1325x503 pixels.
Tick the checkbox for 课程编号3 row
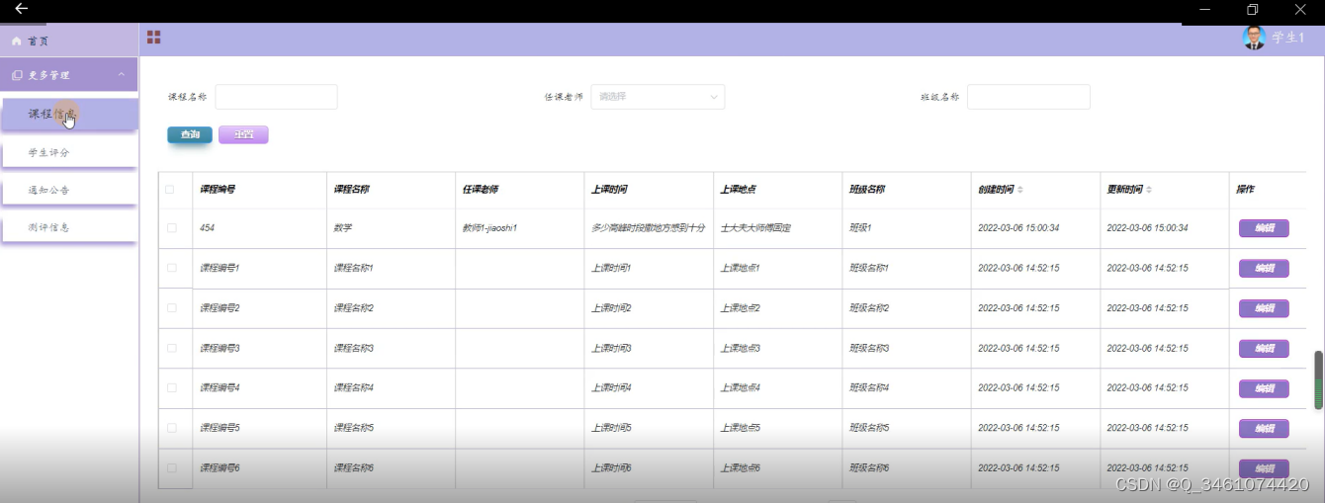coord(172,348)
